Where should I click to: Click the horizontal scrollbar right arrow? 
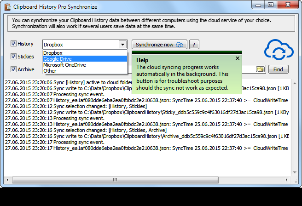coord(287,180)
